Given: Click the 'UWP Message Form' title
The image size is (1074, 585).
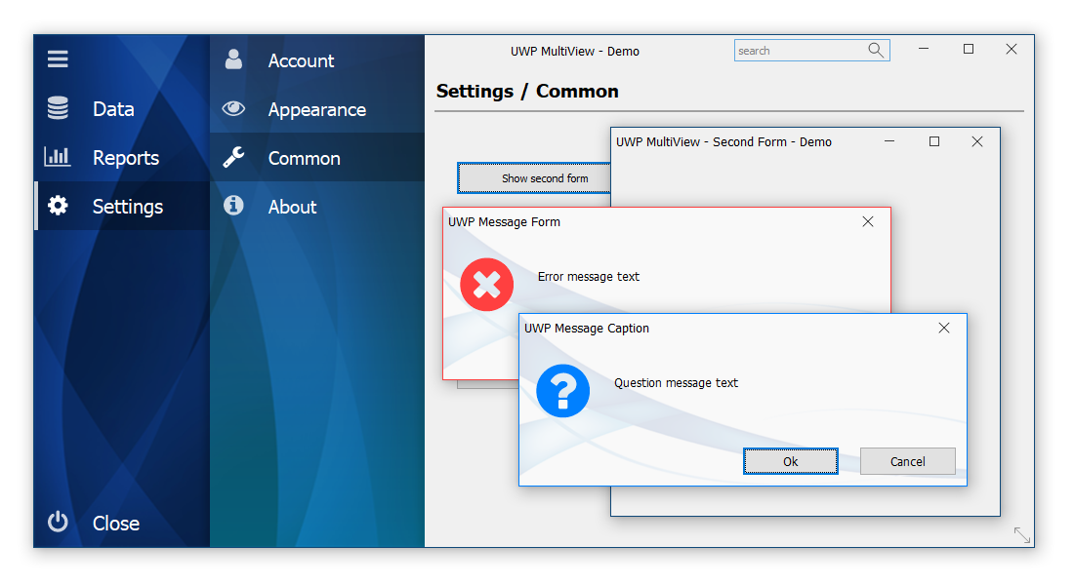Looking at the screenshot, I should pyautogui.click(x=504, y=221).
